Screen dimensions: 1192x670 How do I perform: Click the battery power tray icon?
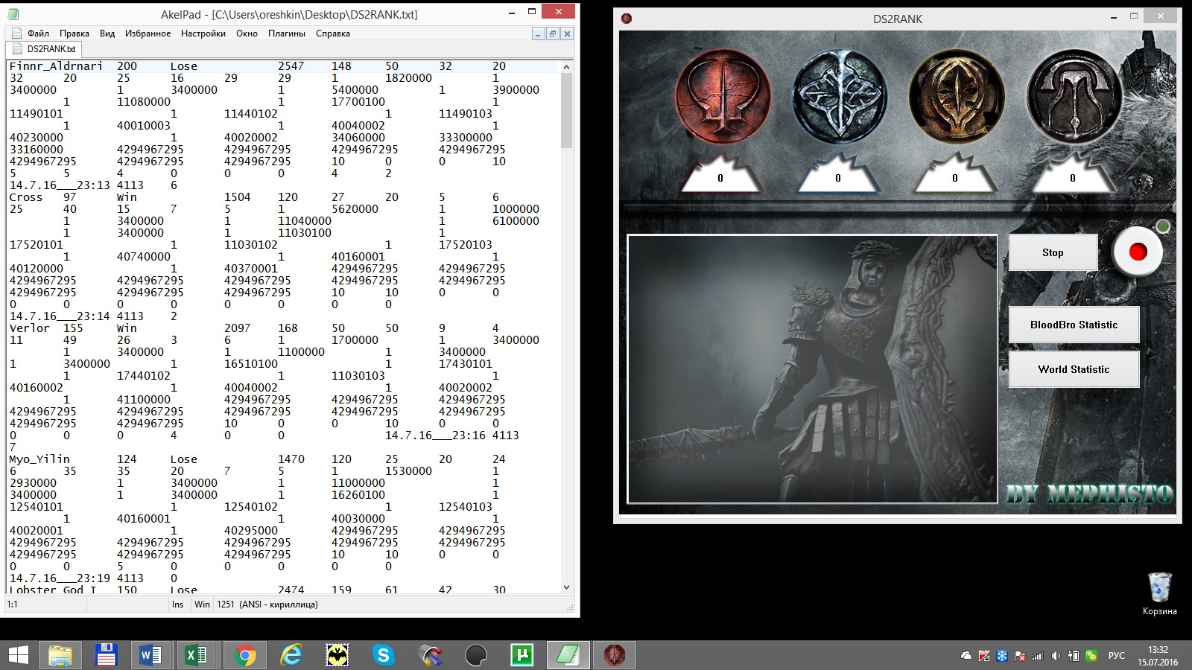click(1074, 656)
